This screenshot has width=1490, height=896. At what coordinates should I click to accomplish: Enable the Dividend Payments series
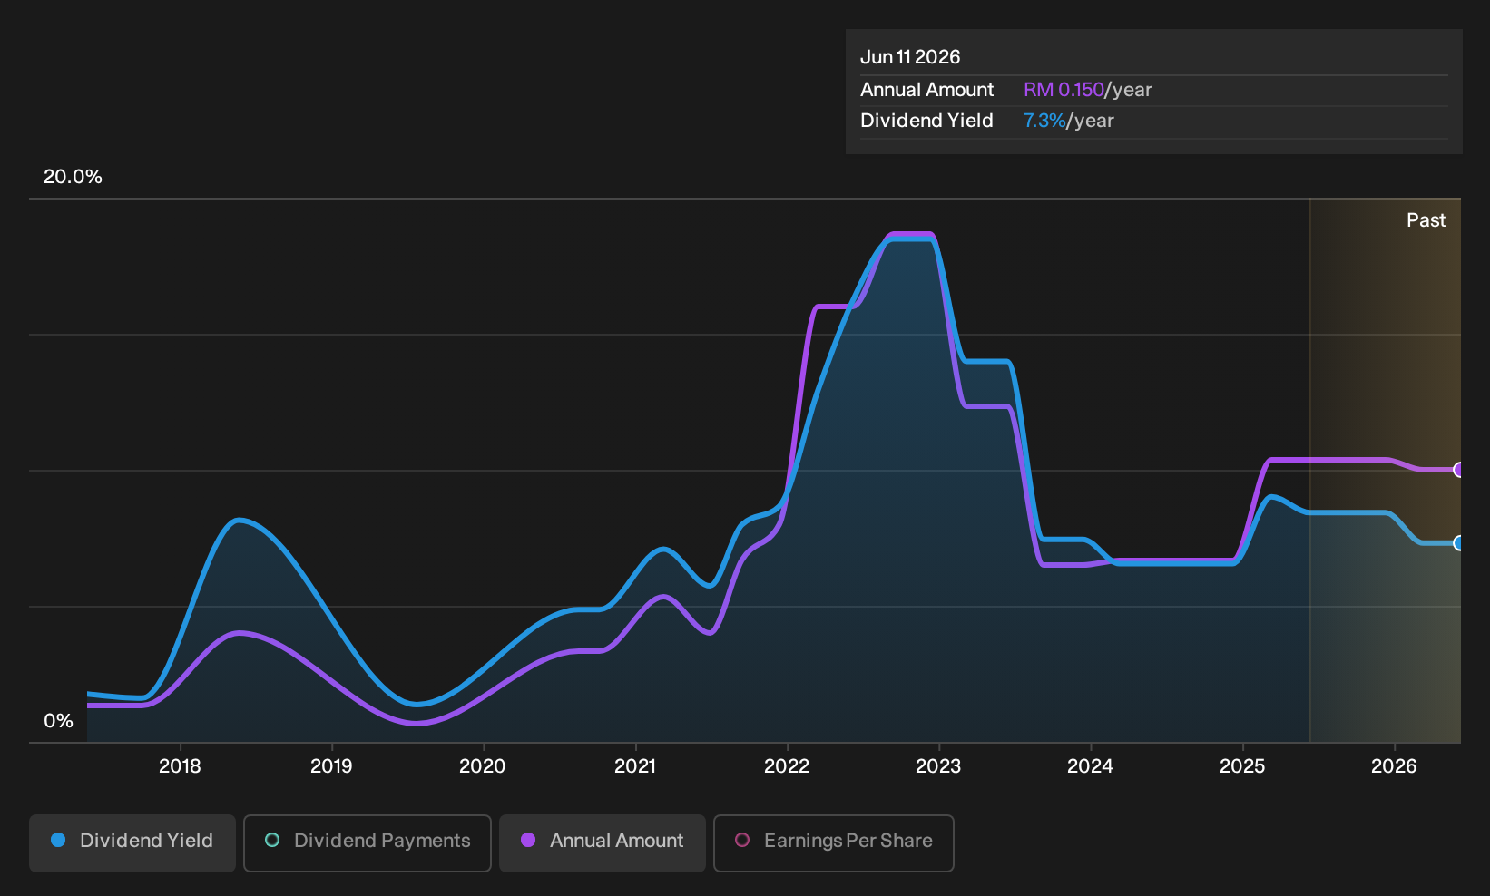(368, 842)
